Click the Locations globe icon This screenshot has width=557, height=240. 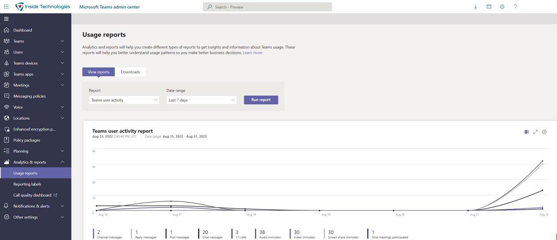click(x=6, y=118)
